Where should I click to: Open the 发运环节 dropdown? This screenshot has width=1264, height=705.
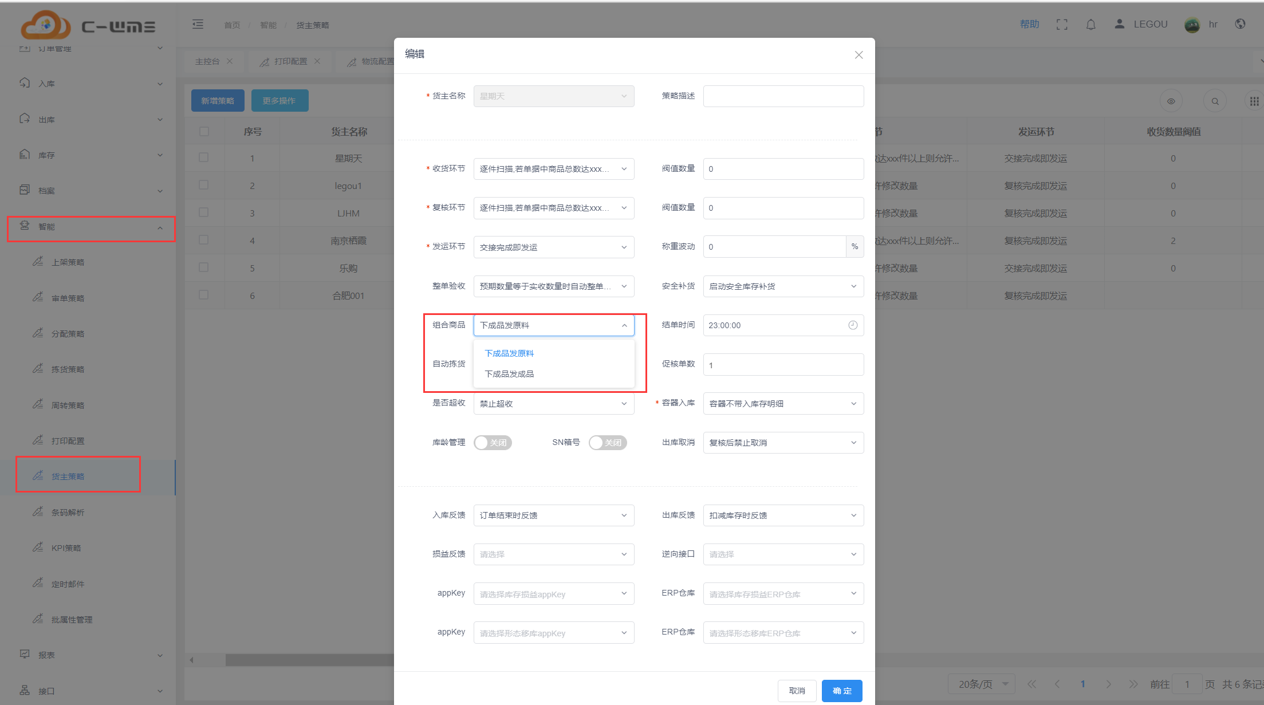pyautogui.click(x=554, y=247)
